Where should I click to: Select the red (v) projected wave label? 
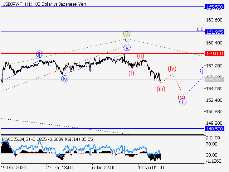point(181,97)
